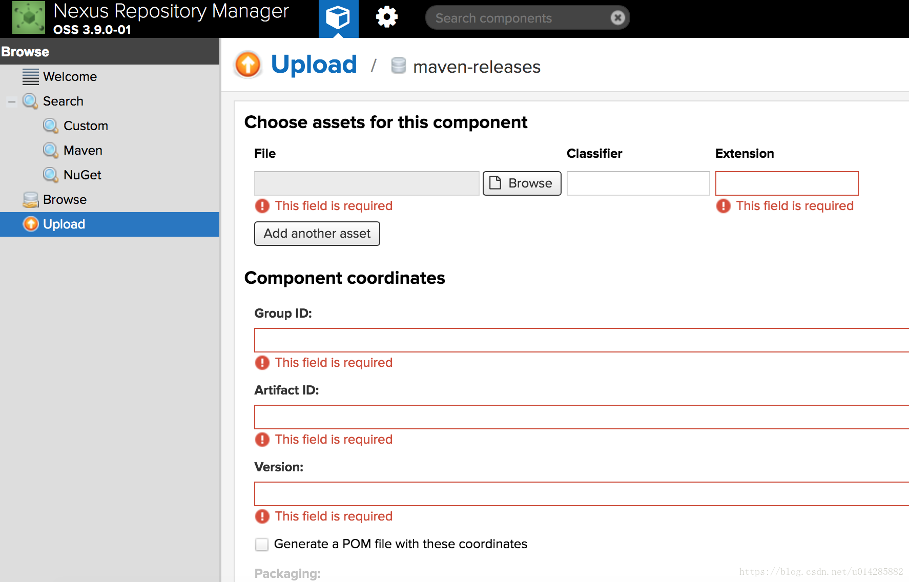Click the Browse database sidebar icon
The width and height of the screenshot is (909, 582).
pos(31,199)
